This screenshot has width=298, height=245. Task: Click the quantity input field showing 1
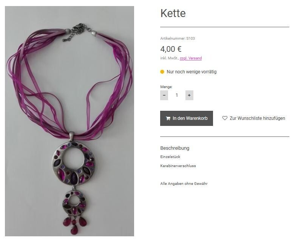click(177, 95)
